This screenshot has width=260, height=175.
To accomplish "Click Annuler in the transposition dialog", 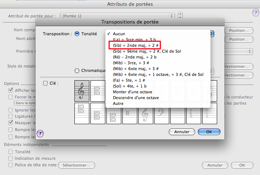I will (x=182, y=132).
